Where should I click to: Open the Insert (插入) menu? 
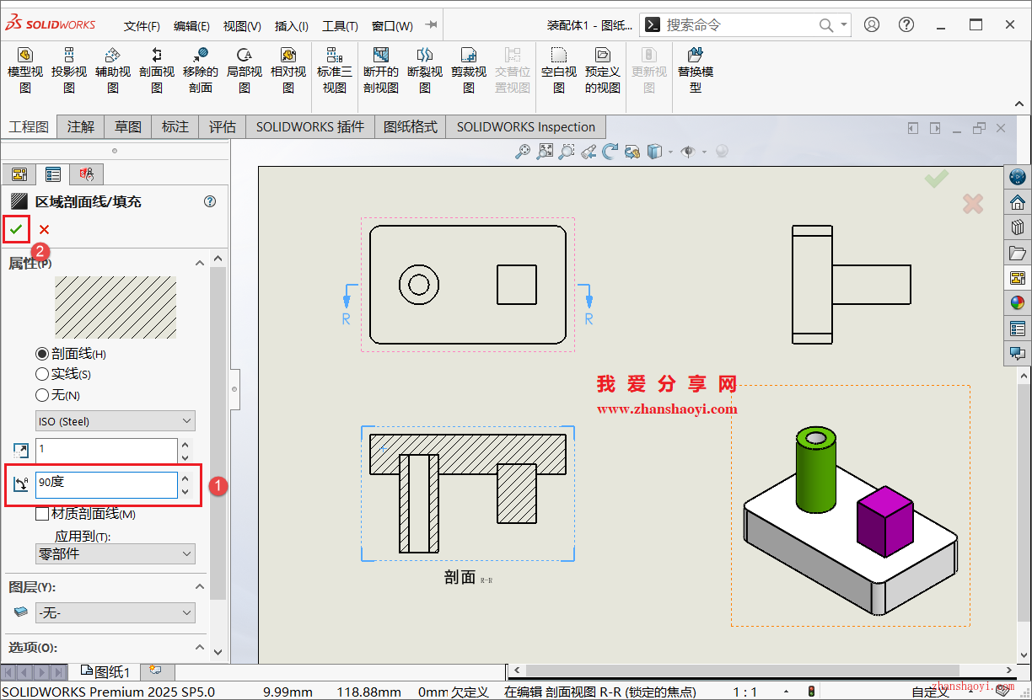(x=292, y=26)
